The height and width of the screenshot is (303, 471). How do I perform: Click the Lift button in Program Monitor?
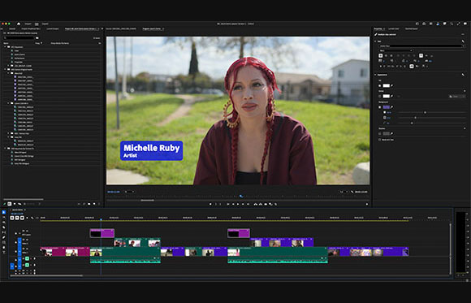pos(256,204)
